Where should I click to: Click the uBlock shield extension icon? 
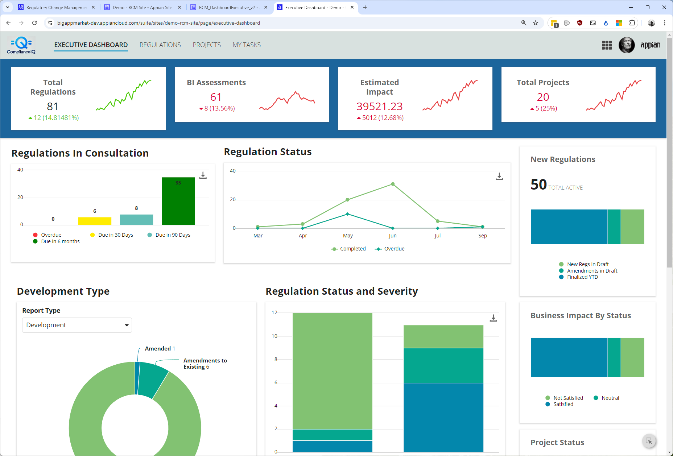point(580,23)
